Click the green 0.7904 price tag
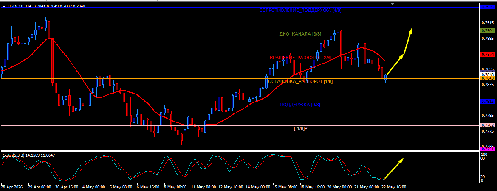497x191 pixels. tap(488, 31)
